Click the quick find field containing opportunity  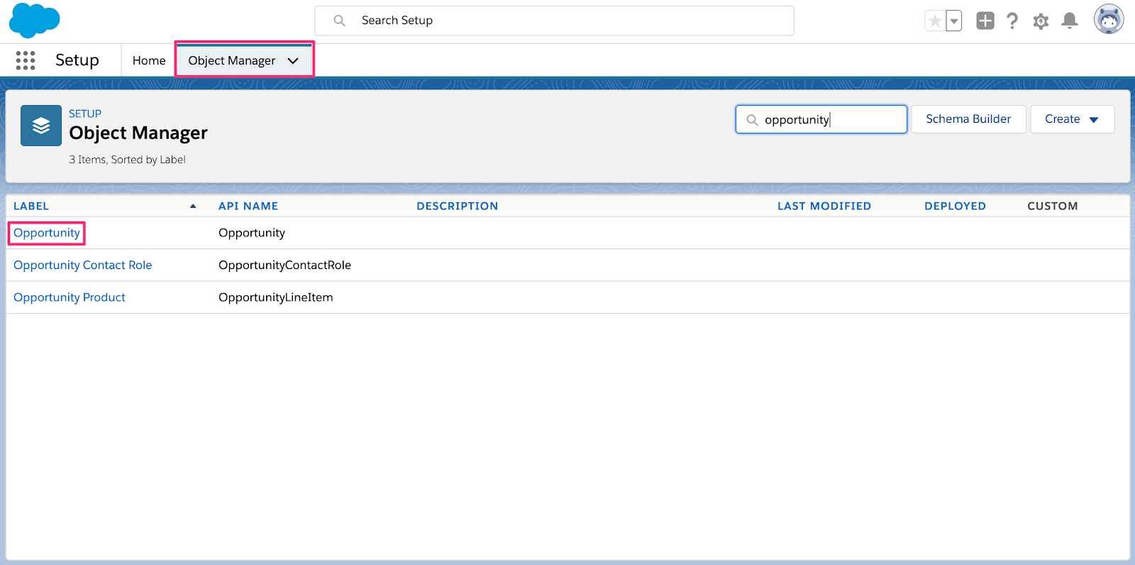coord(821,119)
